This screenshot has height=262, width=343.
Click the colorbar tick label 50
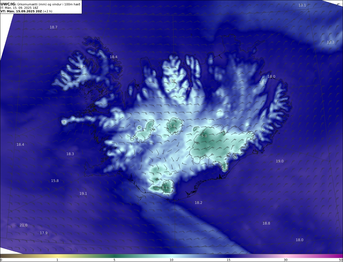click(x=341, y=260)
